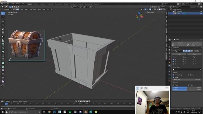This screenshot has width=203, height=114.
Task: Open the Add Modifier dropdown
Action: click(x=187, y=48)
